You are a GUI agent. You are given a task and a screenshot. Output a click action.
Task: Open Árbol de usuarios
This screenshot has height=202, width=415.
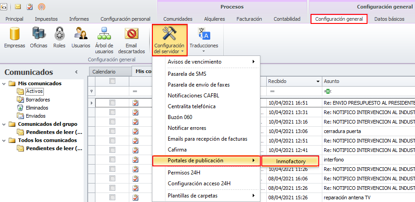104,40
